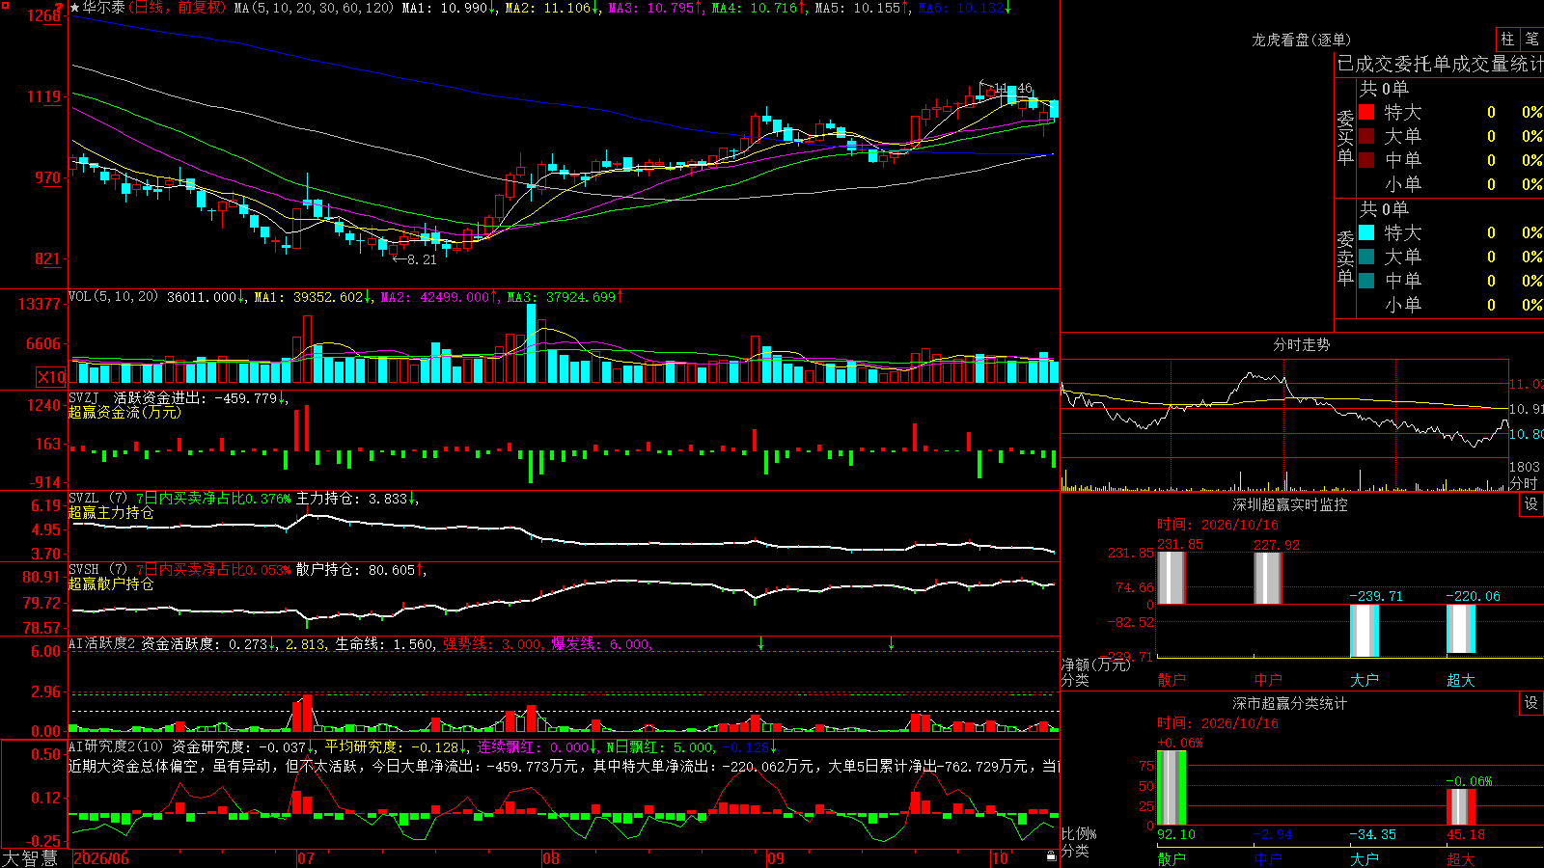Screen dimensions: 1544x868
Task: Open 设 settings for 深市超赢分类统计
Action: point(1531,703)
